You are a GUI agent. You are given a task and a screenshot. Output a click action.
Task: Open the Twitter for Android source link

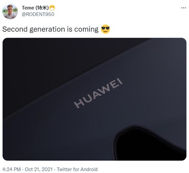pyautogui.click(x=77, y=169)
